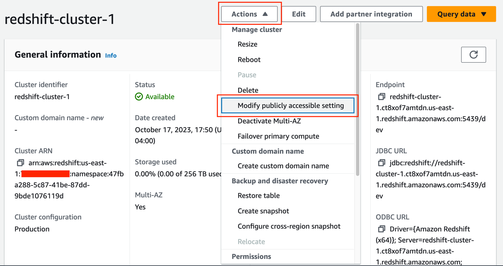Select Configure cross-region snapshot
This screenshot has width=503, height=266.
click(x=288, y=226)
